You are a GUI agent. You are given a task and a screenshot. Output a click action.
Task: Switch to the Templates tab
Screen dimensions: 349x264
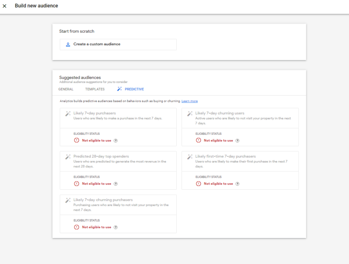coord(95,89)
